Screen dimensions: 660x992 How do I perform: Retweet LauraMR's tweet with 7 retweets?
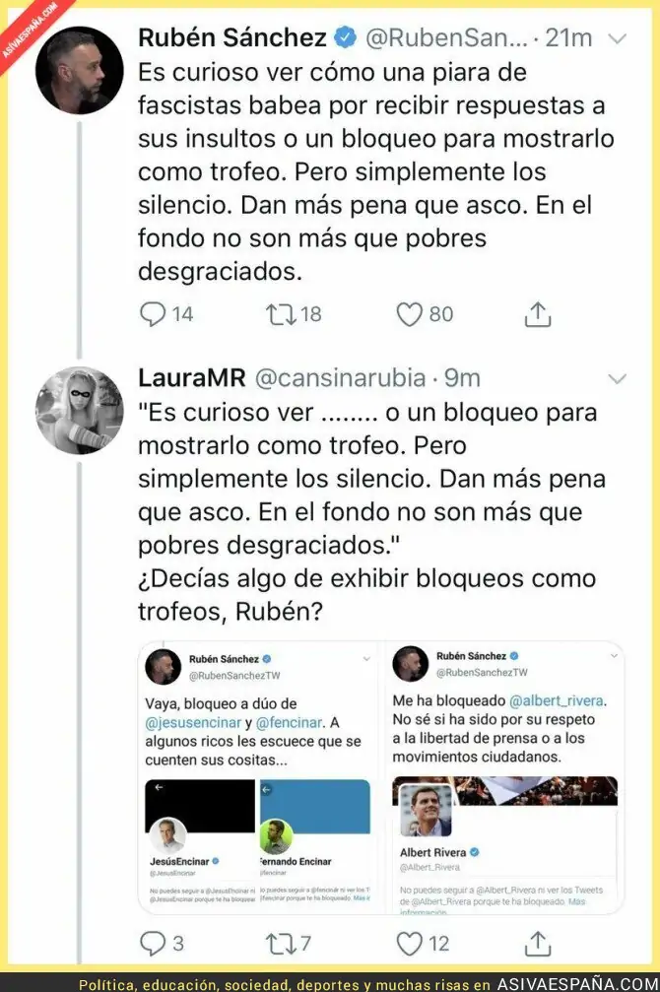click(x=282, y=944)
